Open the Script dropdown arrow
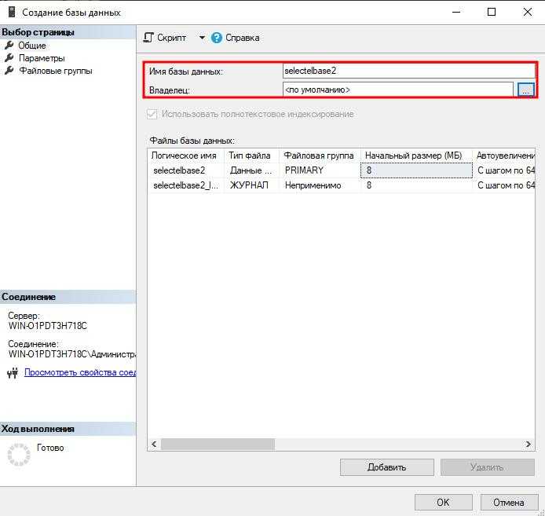Image resolution: width=545 pixels, height=516 pixels. (x=201, y=38)
